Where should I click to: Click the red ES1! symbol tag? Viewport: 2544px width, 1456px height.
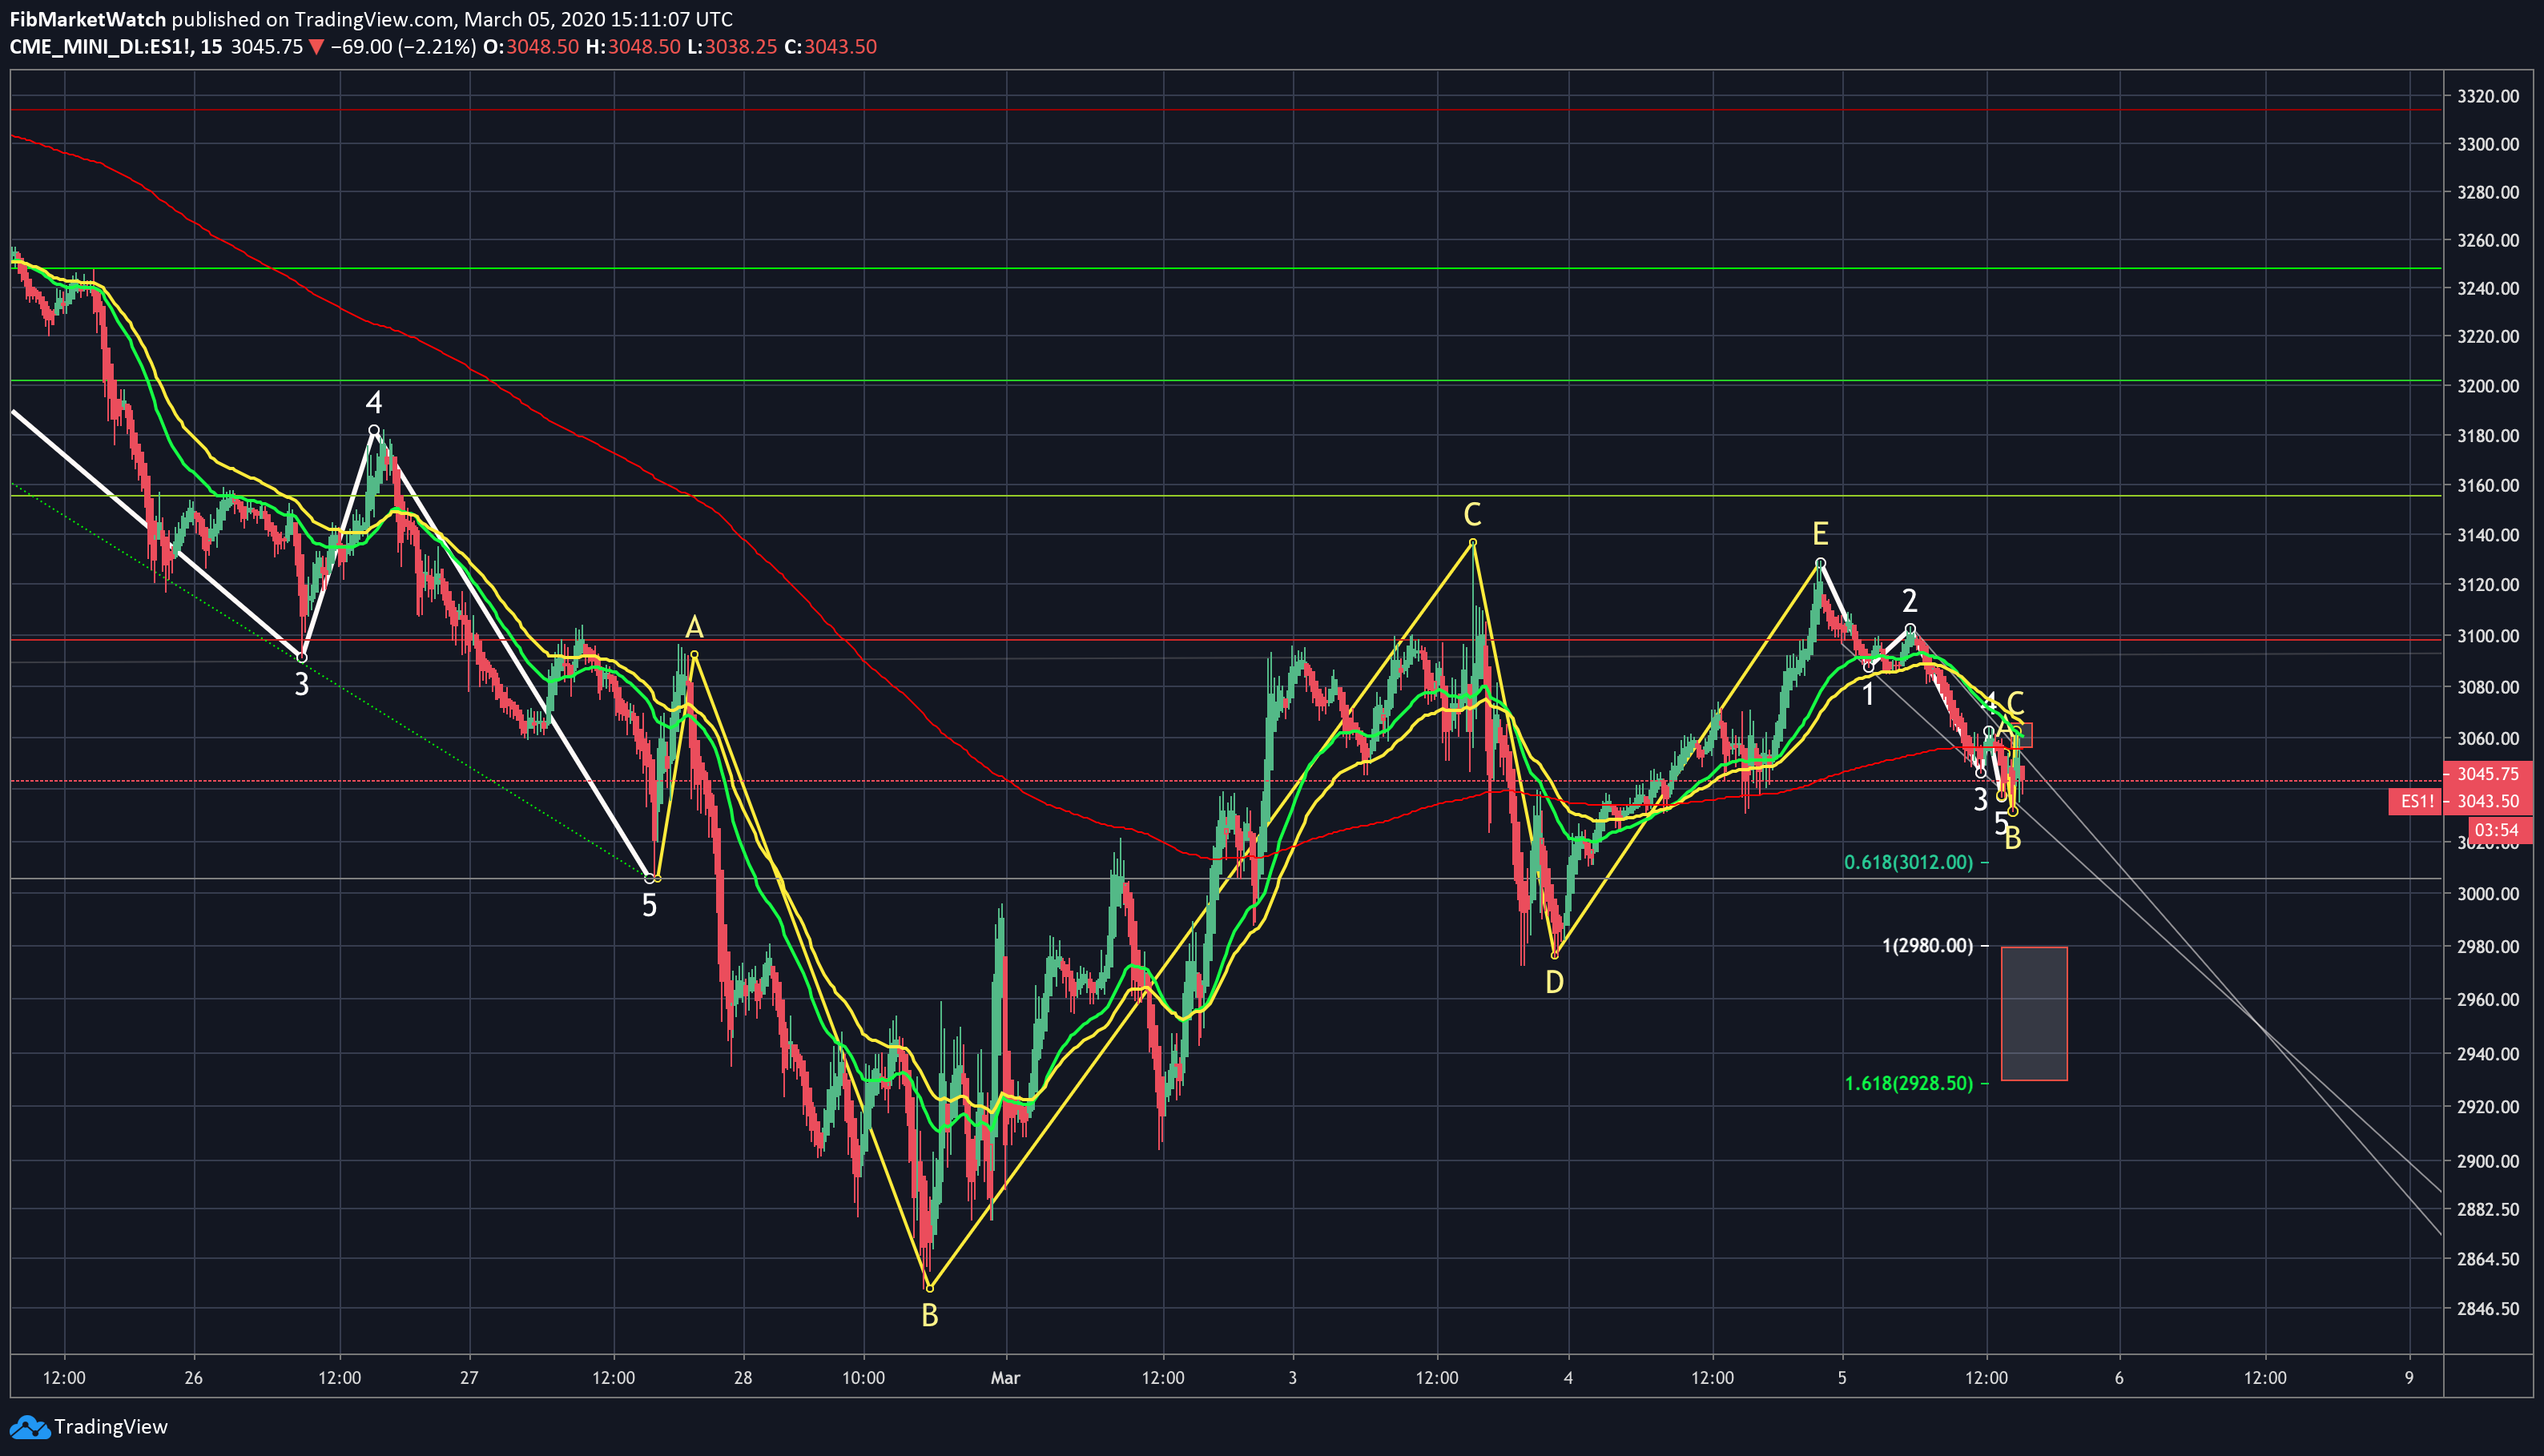(x=2417, y=801)
